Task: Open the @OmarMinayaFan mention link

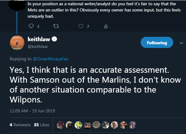Action: (50, 59)
